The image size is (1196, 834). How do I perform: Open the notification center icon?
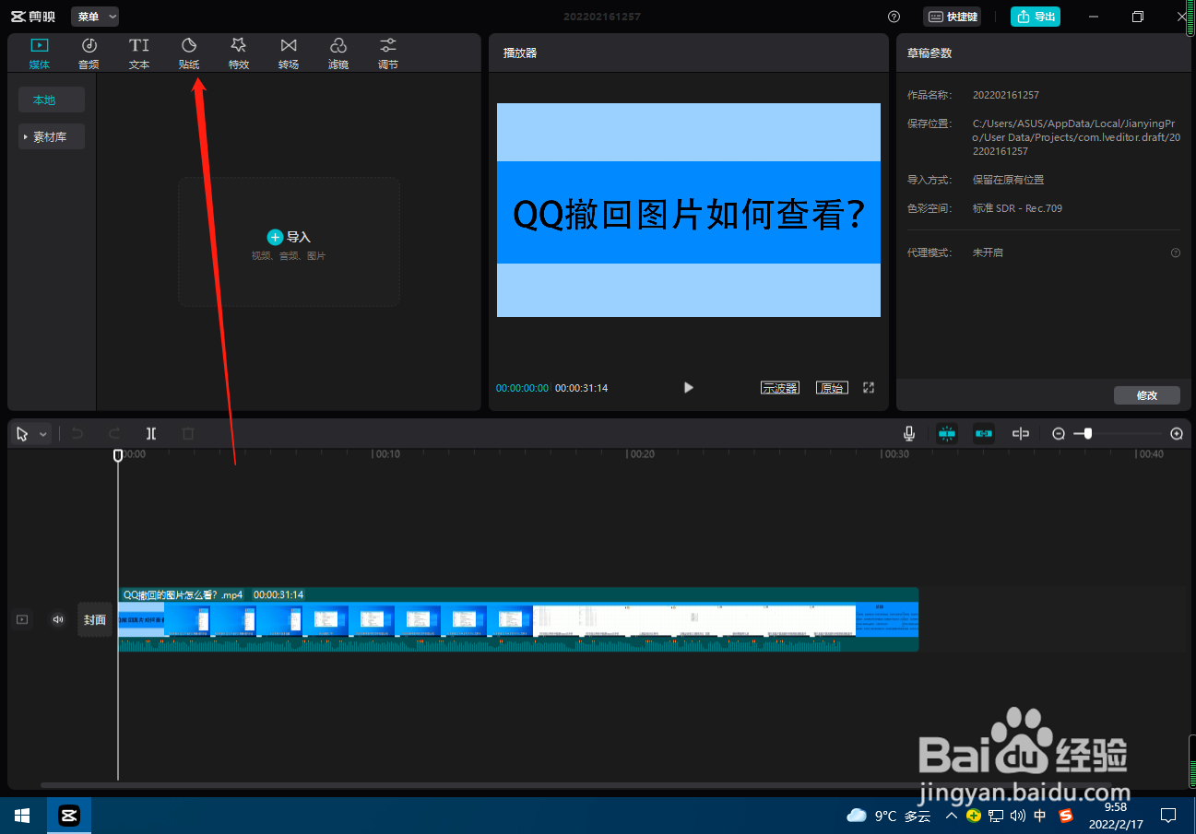1168,816
